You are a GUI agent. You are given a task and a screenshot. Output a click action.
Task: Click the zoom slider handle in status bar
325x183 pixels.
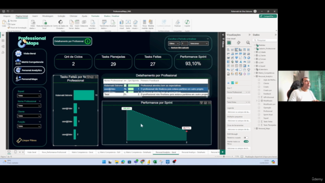pyautogui.click(x=224, y=157)
